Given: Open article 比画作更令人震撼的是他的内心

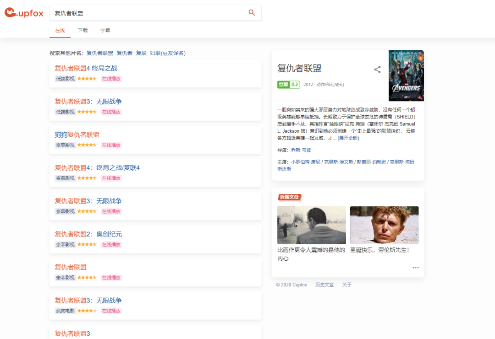Looking at the screenshot, I should (x=311, y=254).
